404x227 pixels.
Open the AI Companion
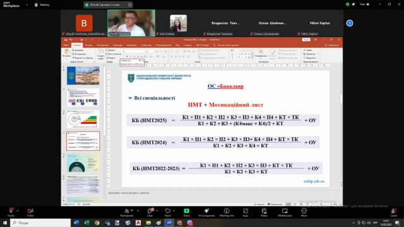coord(206,211)
